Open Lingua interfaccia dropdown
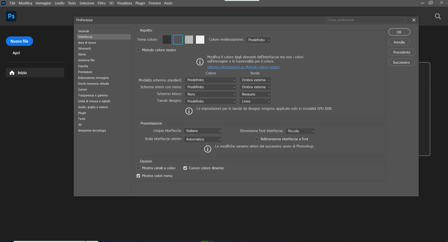The height and width of the screenshot is (242, 448). tap(203, 131)
